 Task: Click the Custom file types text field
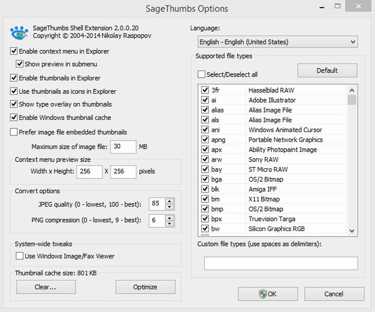pos(280,263)
